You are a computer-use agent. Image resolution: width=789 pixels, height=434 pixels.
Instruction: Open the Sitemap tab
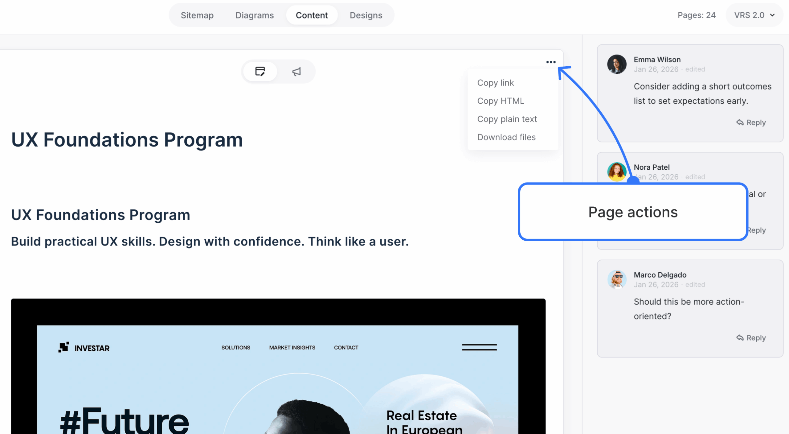[197, 15]
